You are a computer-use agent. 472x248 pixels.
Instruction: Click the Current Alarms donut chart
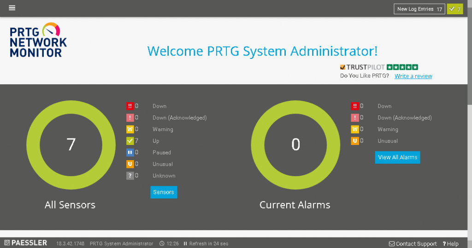pyautogui.click(x=295, y=145)
